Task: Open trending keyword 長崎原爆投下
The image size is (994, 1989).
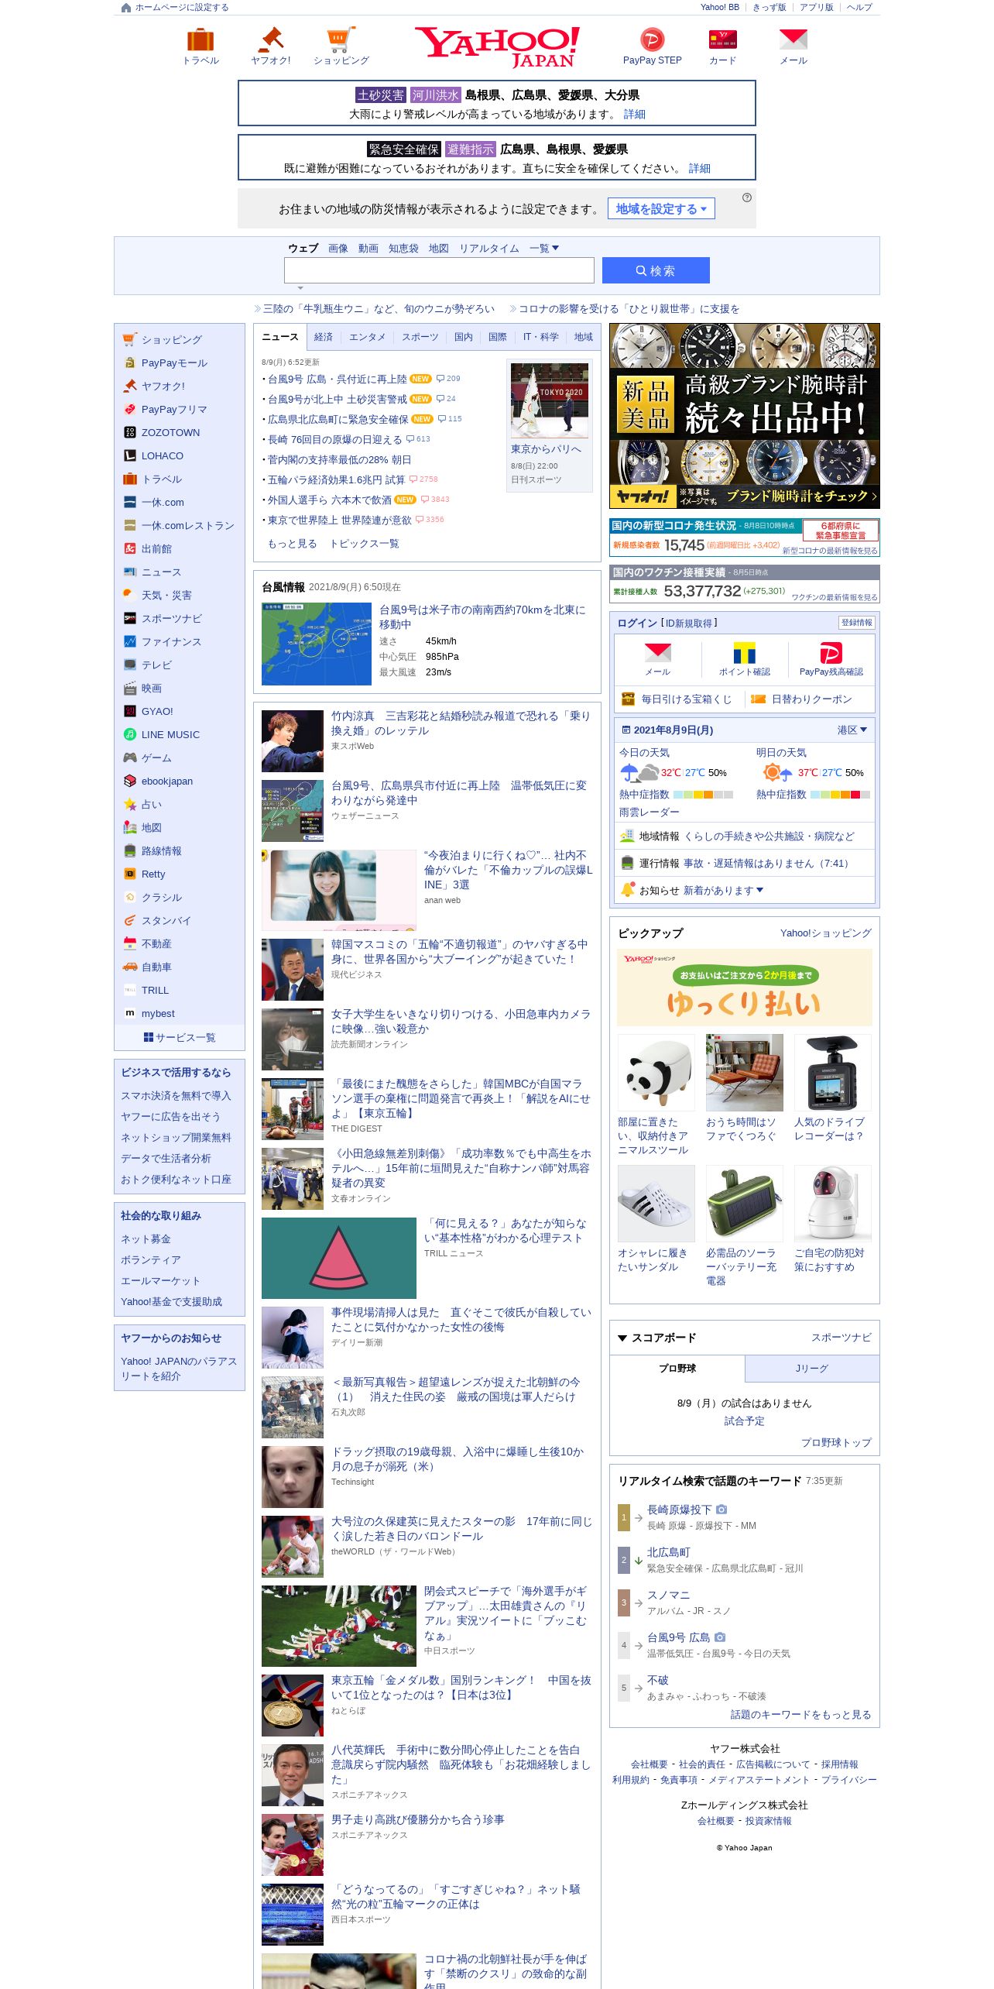Action: point(680,1510)
